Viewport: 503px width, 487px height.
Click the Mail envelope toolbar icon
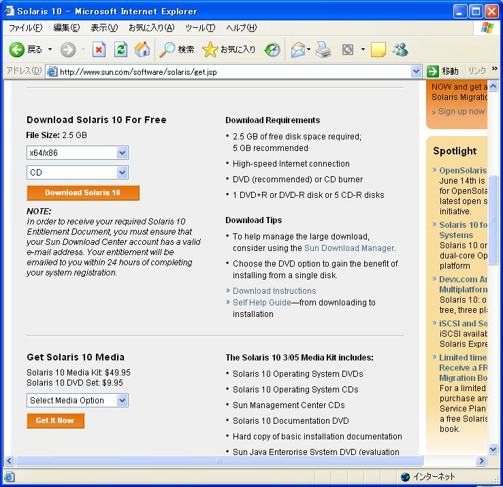tap(298, 50)
